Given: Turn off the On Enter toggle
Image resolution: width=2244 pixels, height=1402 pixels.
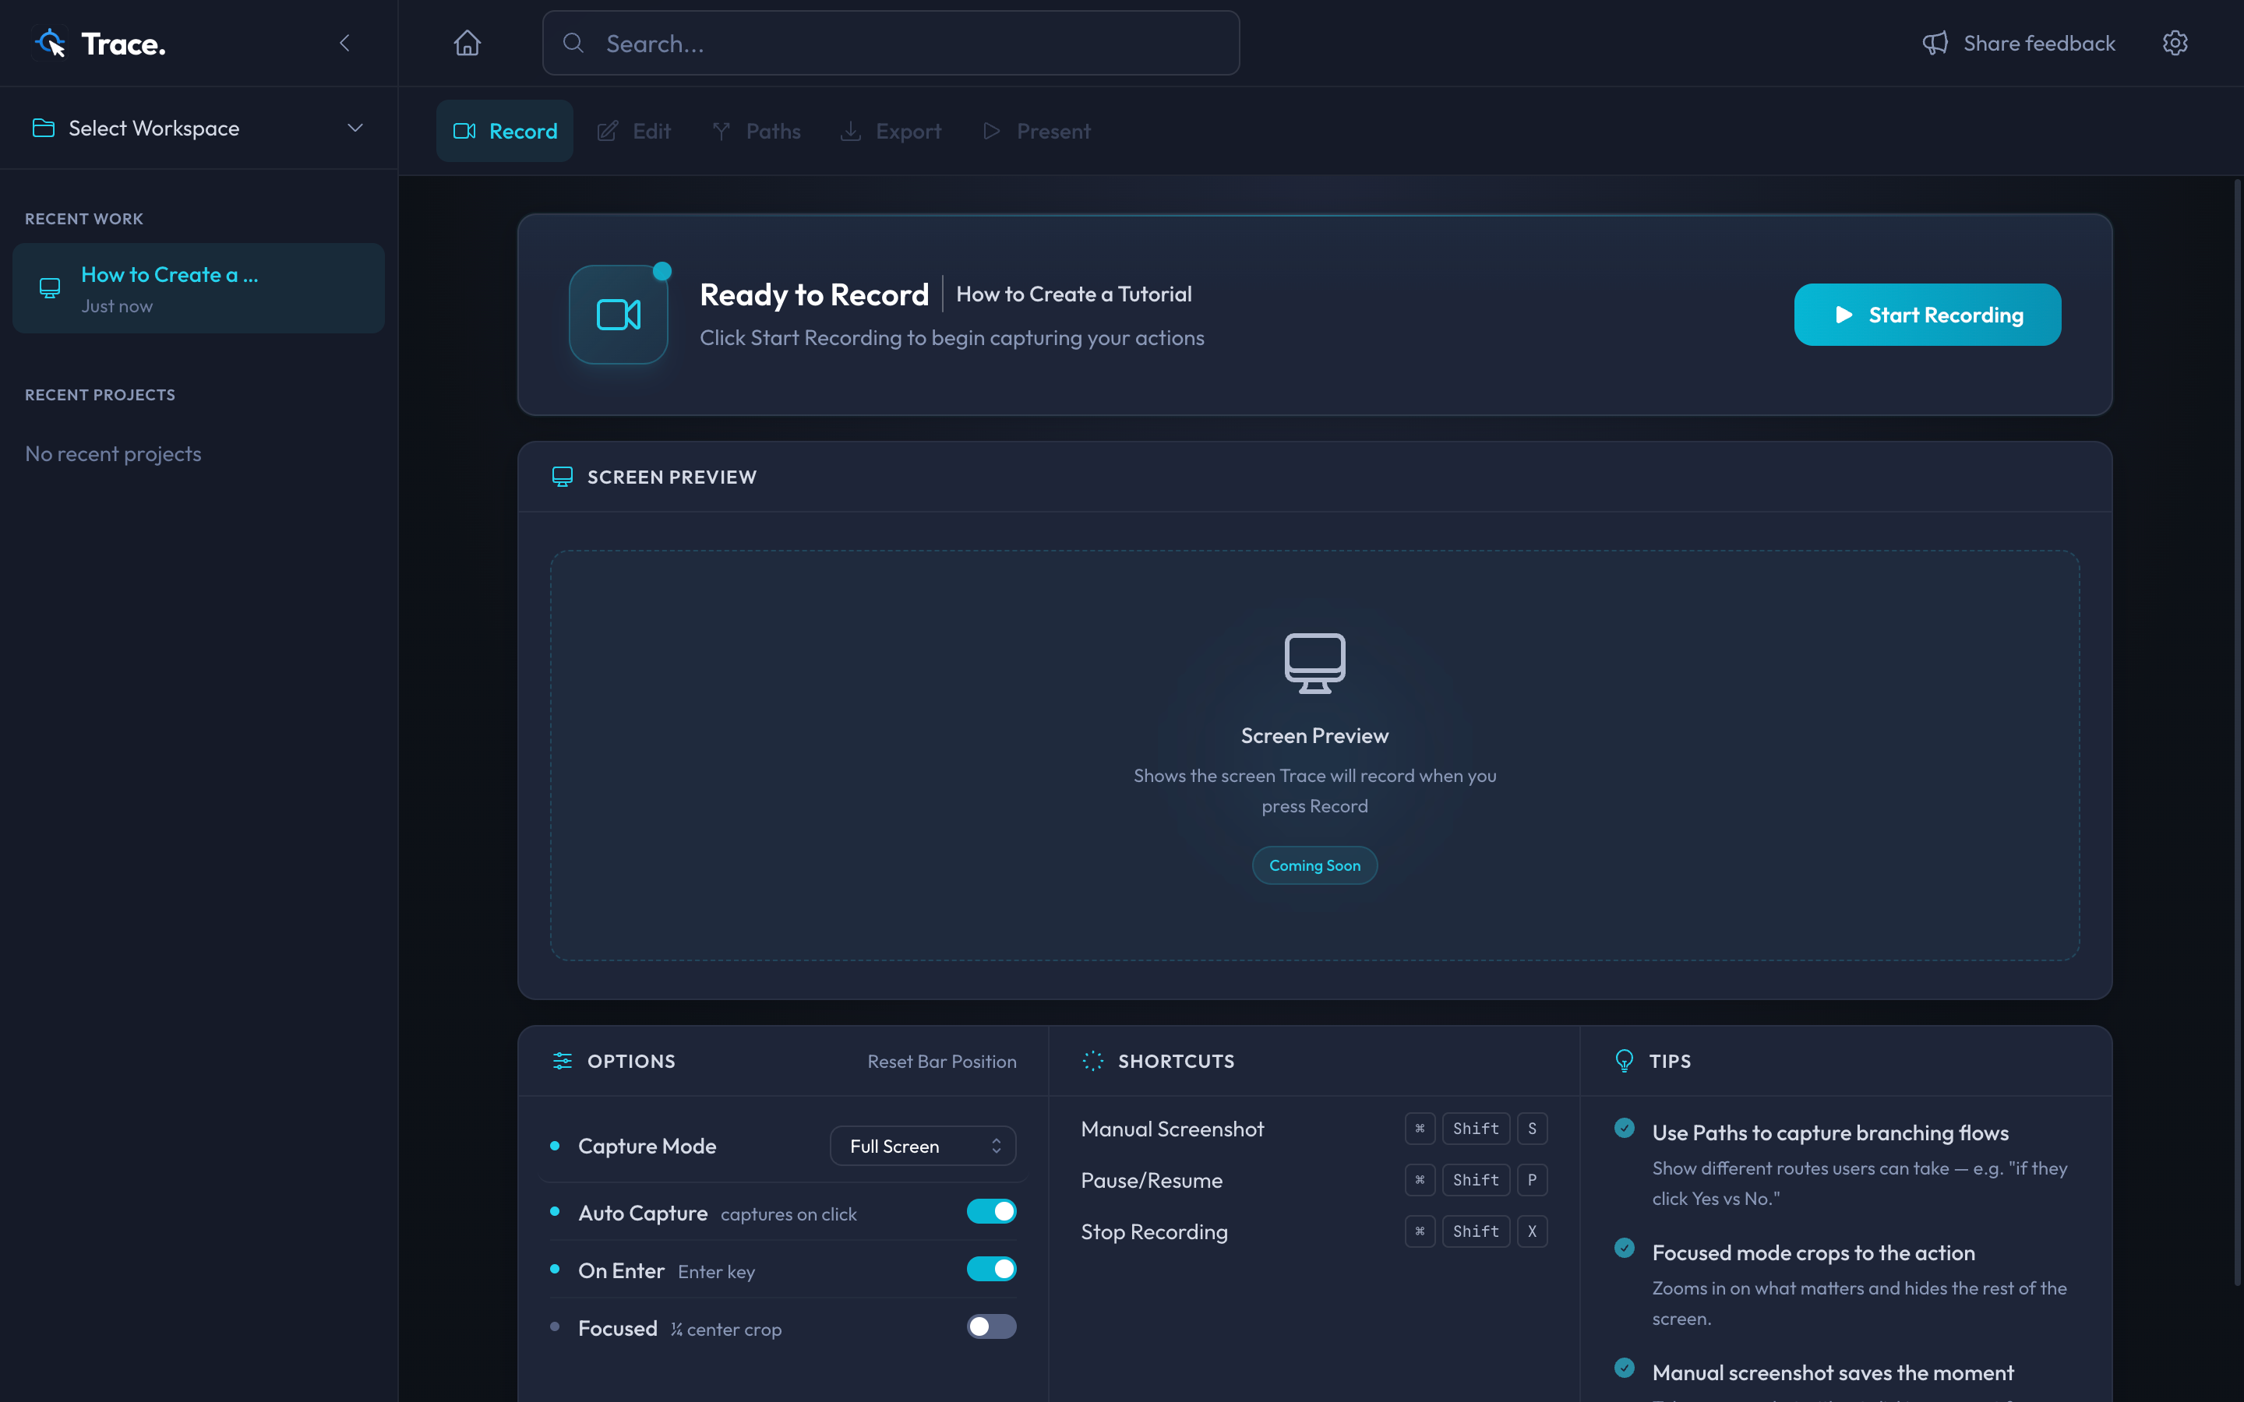Looking at the screenshot, I should coord(990,1270).
